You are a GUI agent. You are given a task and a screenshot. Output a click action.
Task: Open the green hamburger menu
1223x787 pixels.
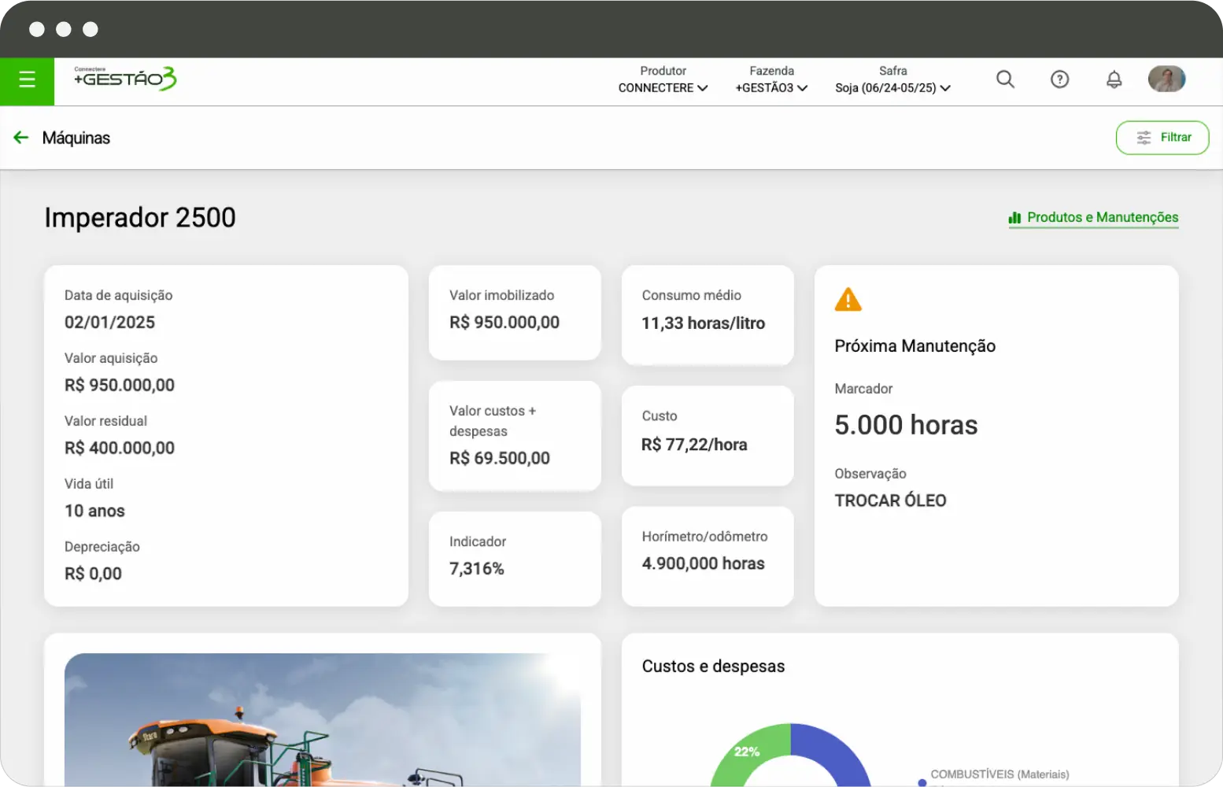pyautogui.click(x=27, y=80)
